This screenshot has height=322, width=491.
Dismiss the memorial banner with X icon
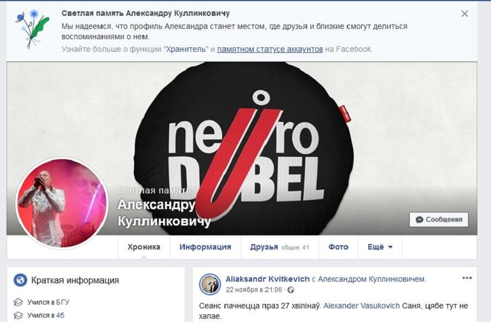[465, 14]
